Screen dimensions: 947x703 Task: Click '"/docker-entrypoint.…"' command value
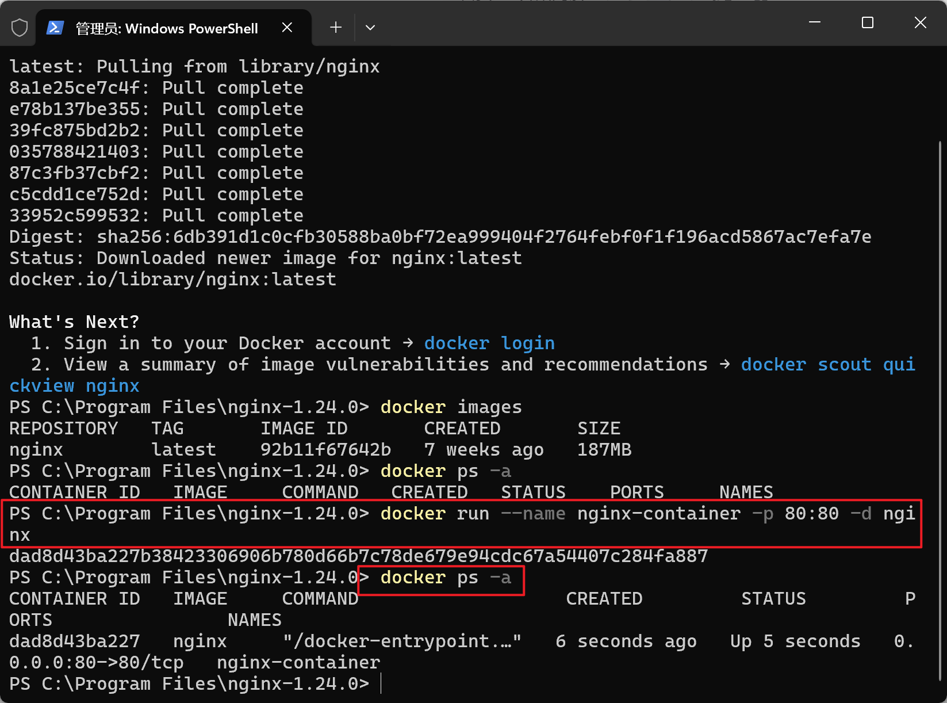click(x=402, y=641)
